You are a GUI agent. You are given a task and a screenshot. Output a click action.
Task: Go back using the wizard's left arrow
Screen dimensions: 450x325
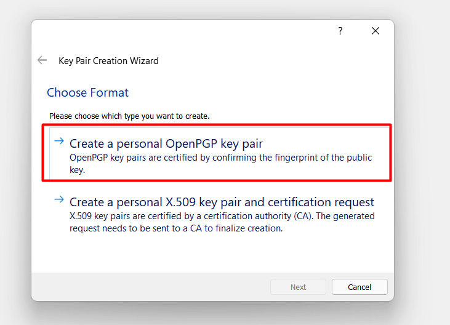[42, 60]
